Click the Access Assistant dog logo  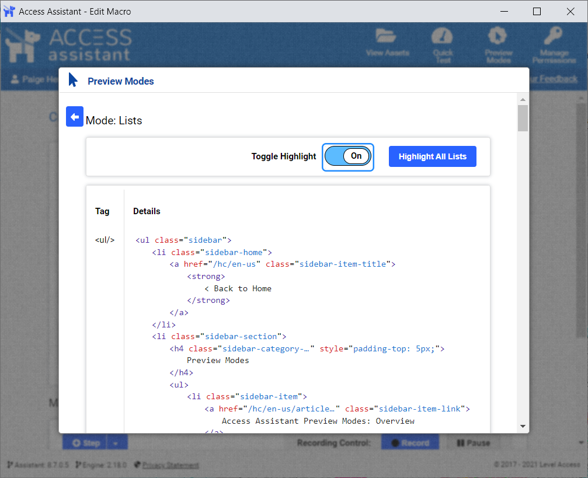click(x=23, y=46)
